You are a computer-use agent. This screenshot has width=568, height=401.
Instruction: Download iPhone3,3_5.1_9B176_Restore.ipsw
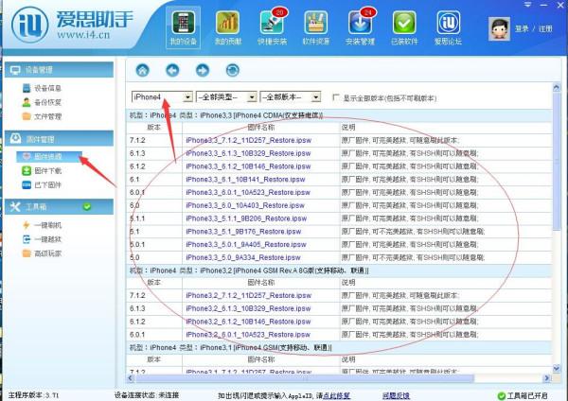coord(243,232)
